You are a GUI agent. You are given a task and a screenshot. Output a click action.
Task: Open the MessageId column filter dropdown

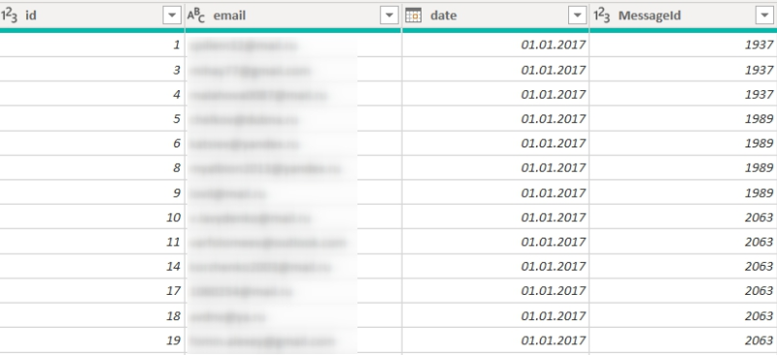[764, 16]
